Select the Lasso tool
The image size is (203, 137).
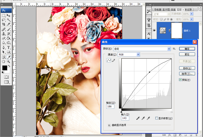(4, 20)
